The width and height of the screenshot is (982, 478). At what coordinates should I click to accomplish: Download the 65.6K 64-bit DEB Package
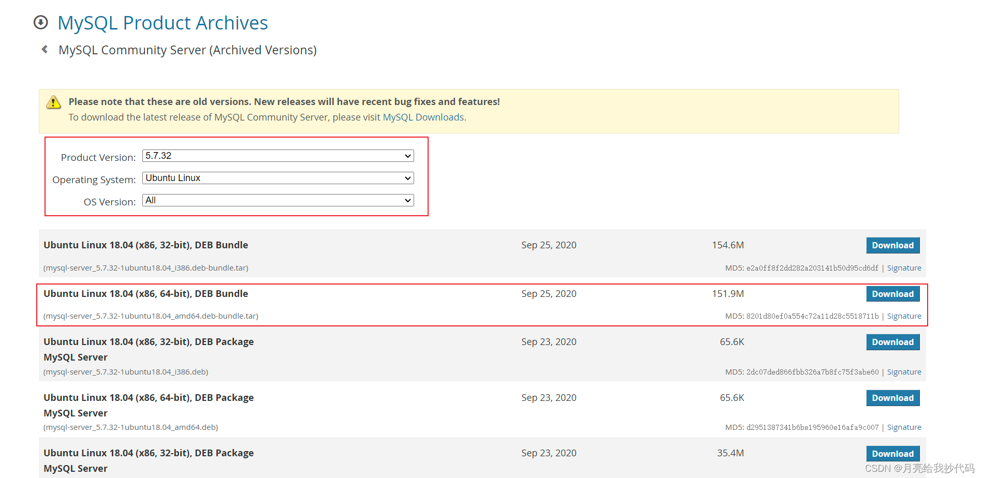pyautogui.click(x=893, y=398)
